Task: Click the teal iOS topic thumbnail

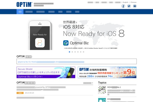Action: pyautogui.click(x=102, y=100)
